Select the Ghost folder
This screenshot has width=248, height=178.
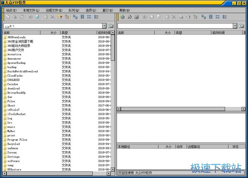(11, 105)
